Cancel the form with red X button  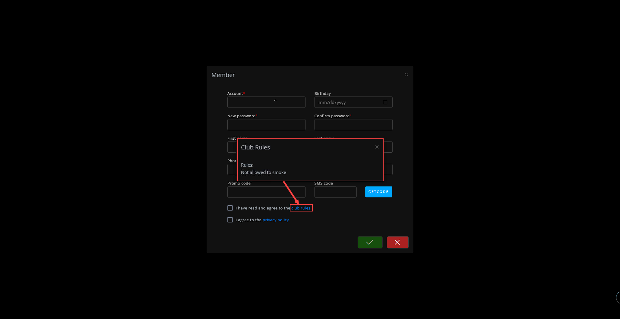(397, 242)
